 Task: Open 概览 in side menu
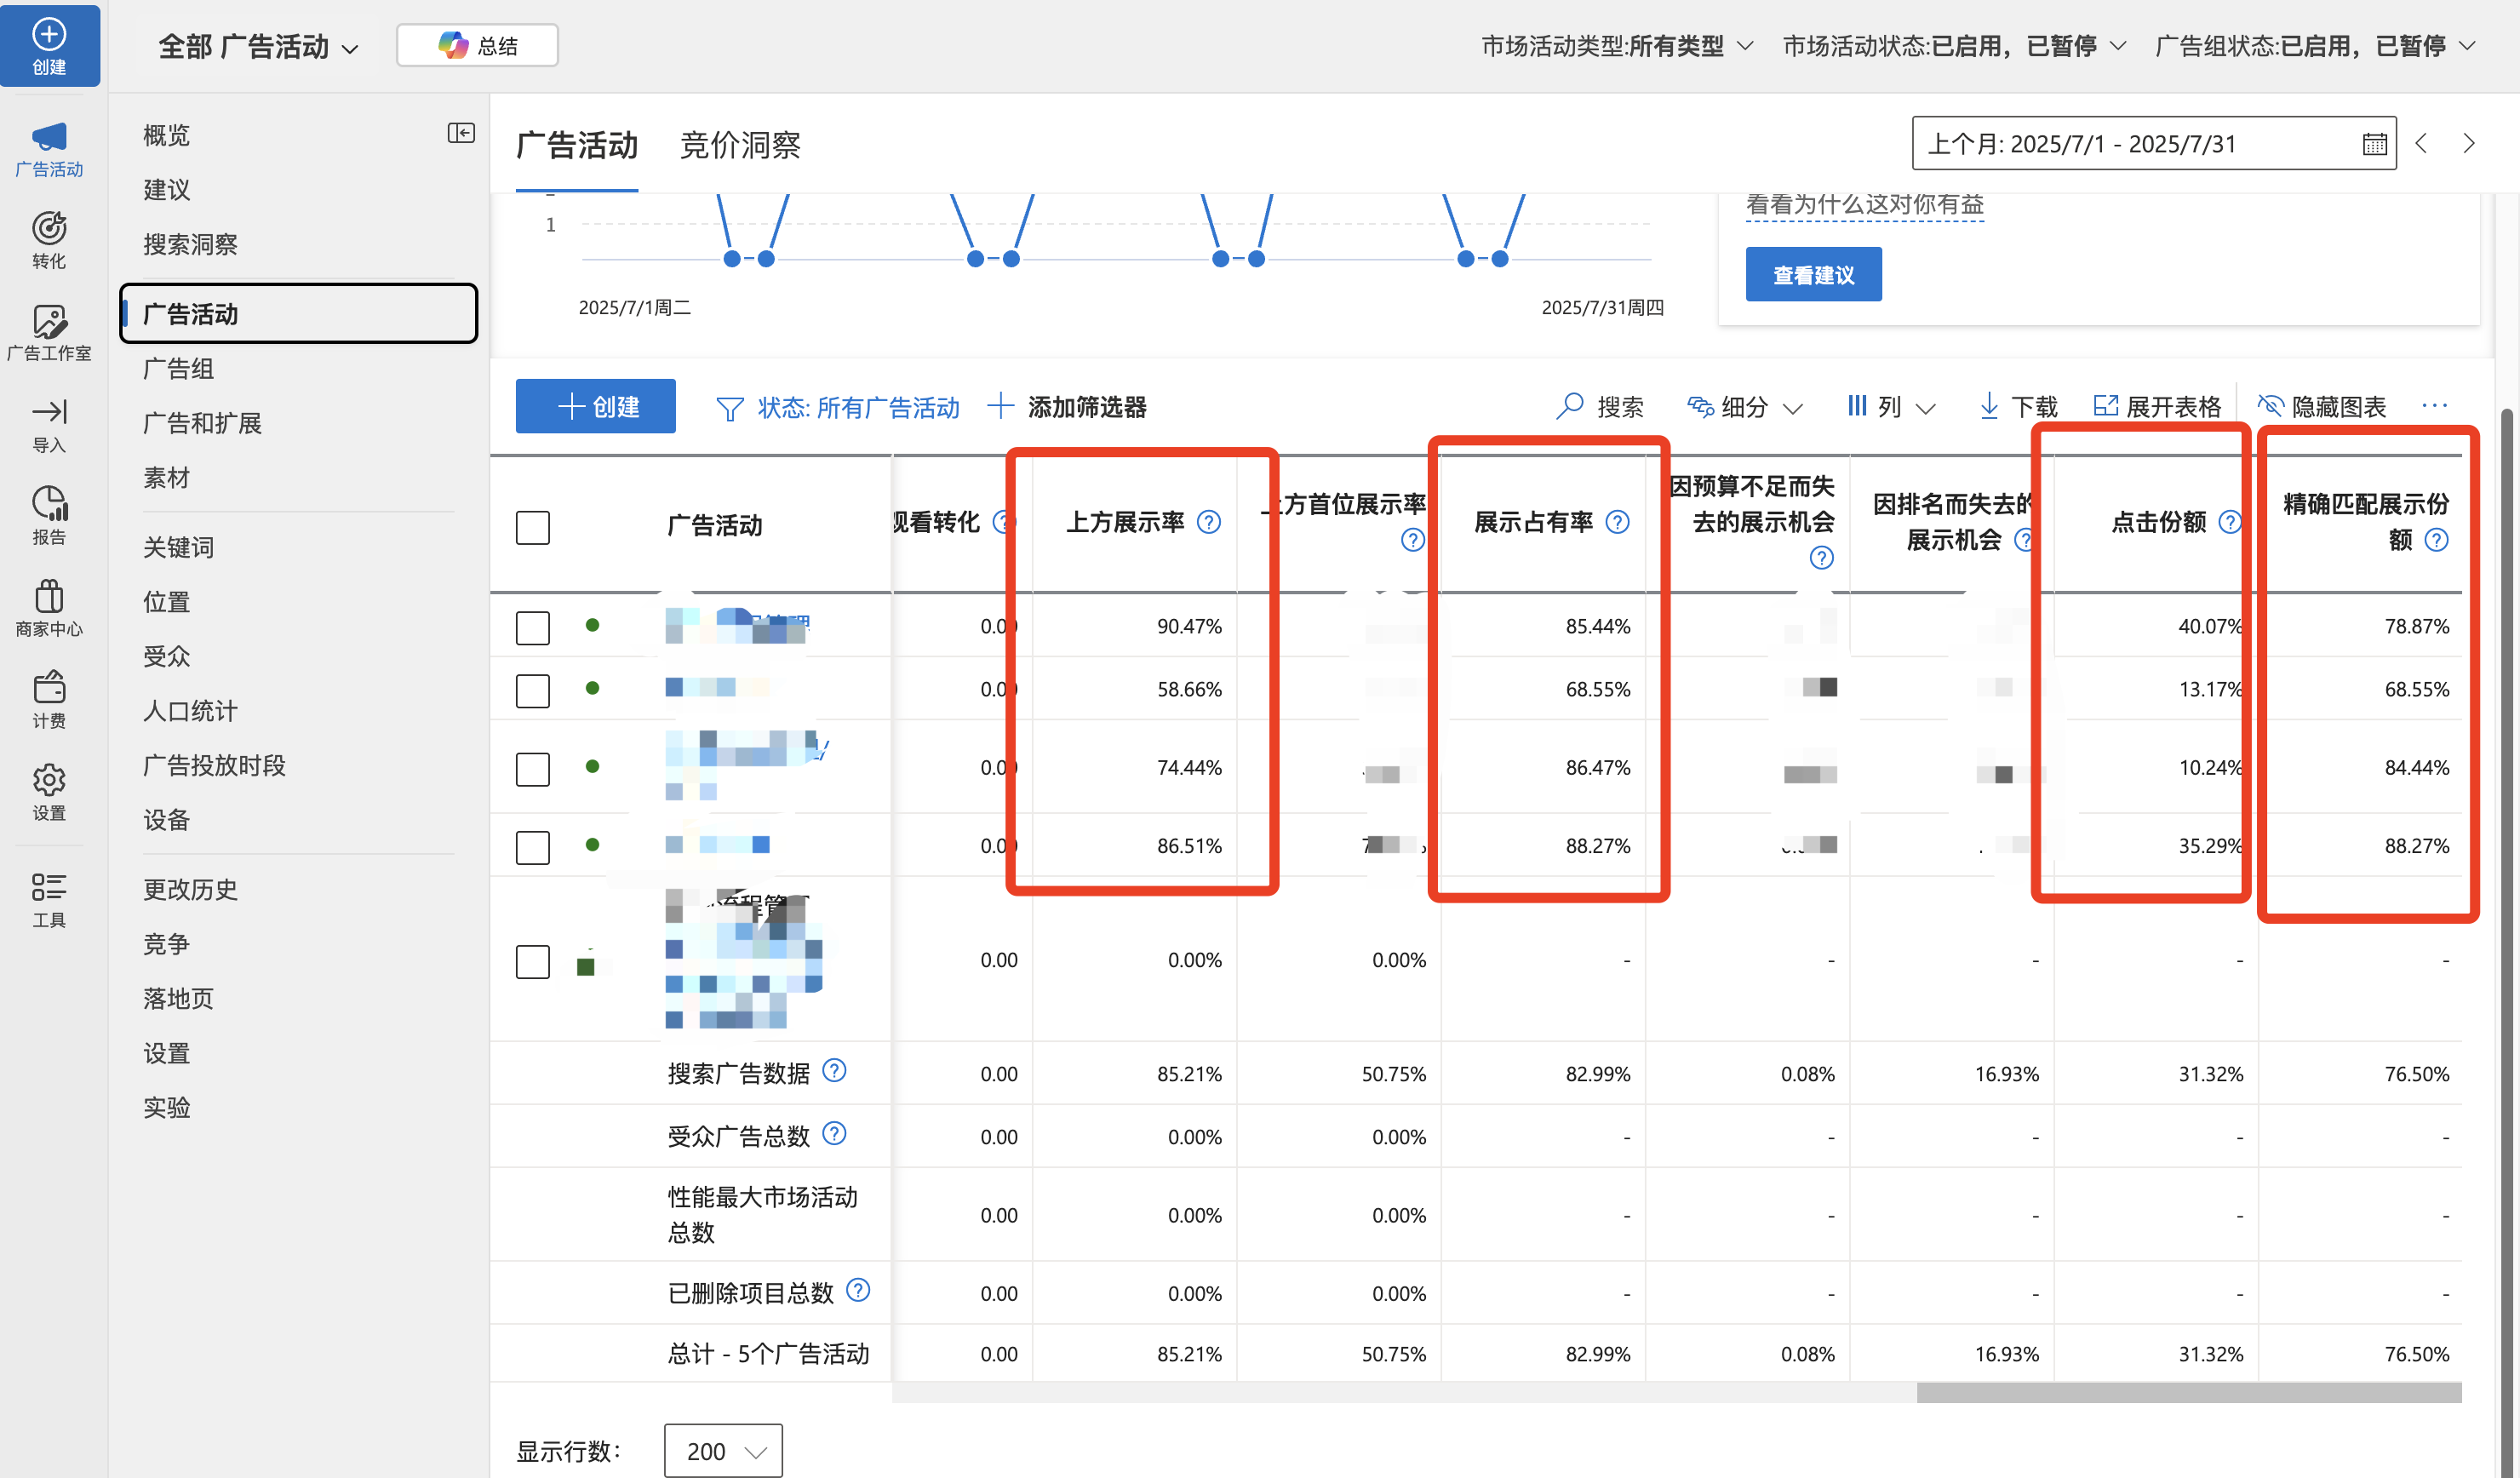166,135
